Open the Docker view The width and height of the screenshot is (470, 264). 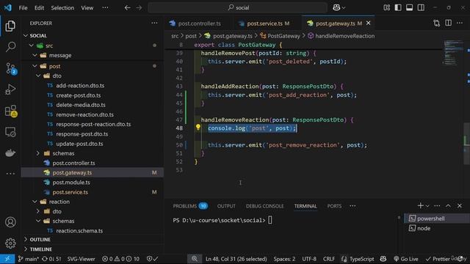10,153
